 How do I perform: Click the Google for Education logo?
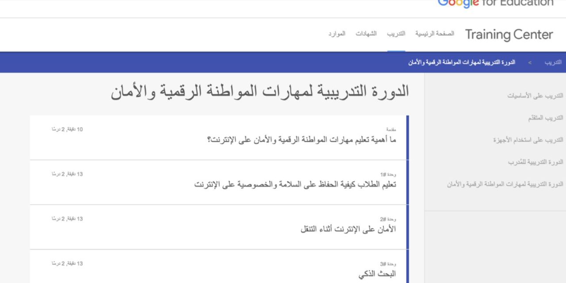coord(495,3)
